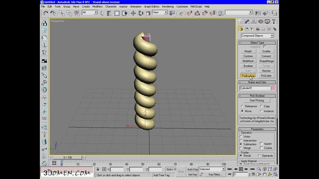Open the Modifiers menu
The width and height of the screenshot is (319, 179).
[x=98, y=6]
